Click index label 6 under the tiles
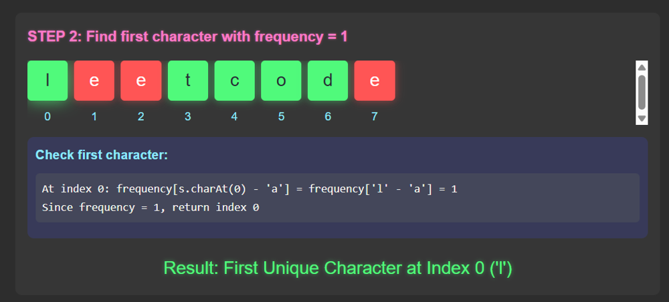 [328, 116]
